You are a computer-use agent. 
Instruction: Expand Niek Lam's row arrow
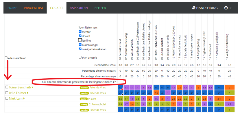click(x=24, y=99)
